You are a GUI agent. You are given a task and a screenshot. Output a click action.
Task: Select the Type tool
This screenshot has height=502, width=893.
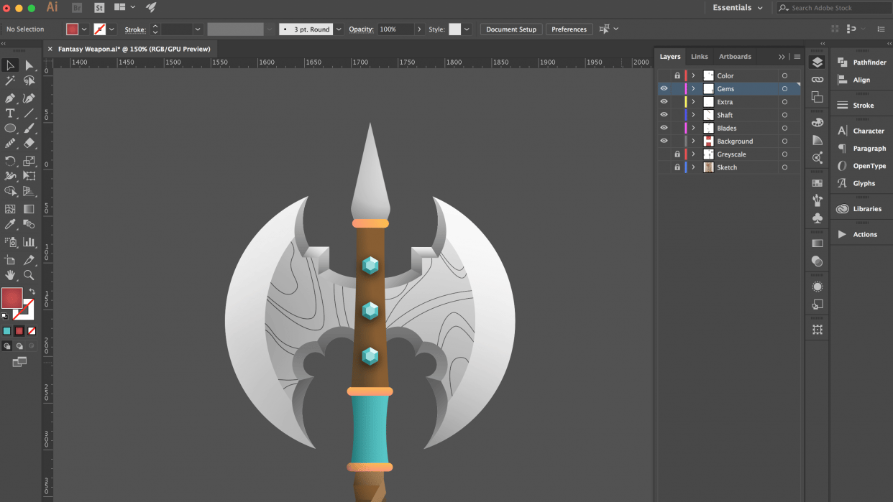click(x=9, y=113)
